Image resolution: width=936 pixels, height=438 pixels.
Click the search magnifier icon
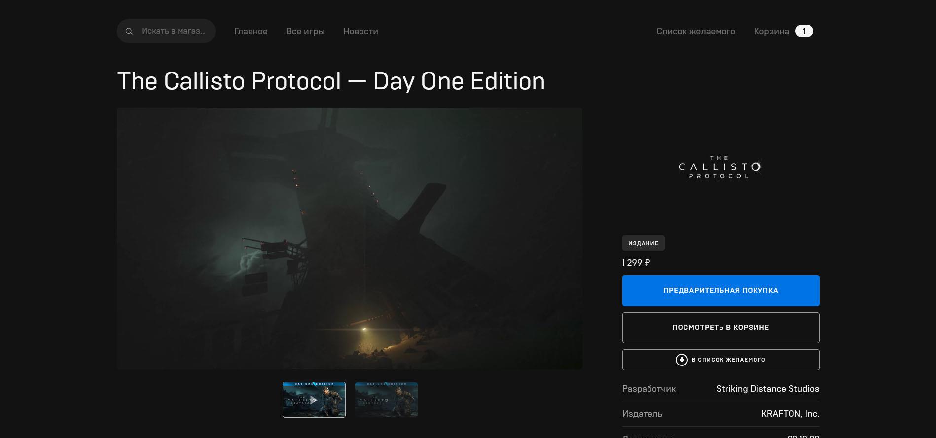click(x=129, y=31)
